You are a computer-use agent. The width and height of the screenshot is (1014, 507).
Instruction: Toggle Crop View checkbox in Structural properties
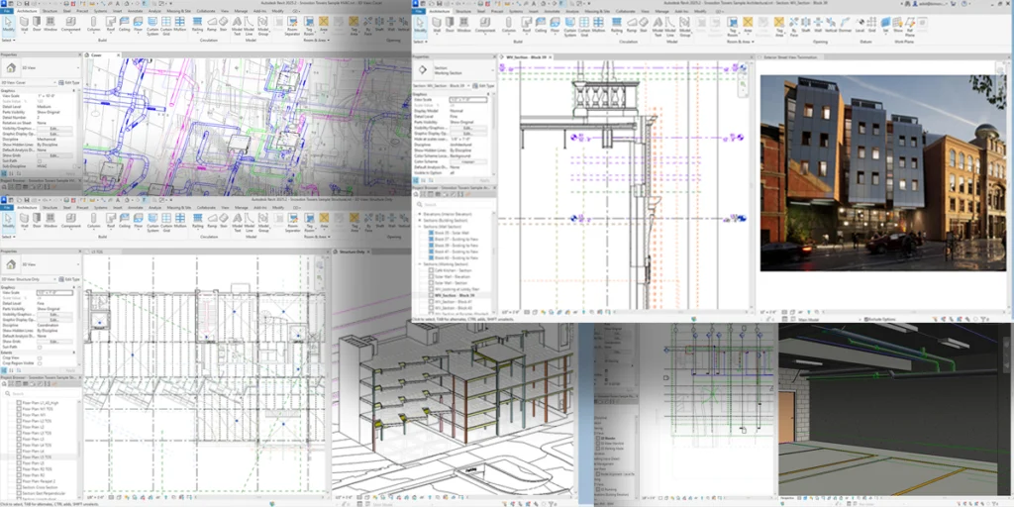coord(40,357)
